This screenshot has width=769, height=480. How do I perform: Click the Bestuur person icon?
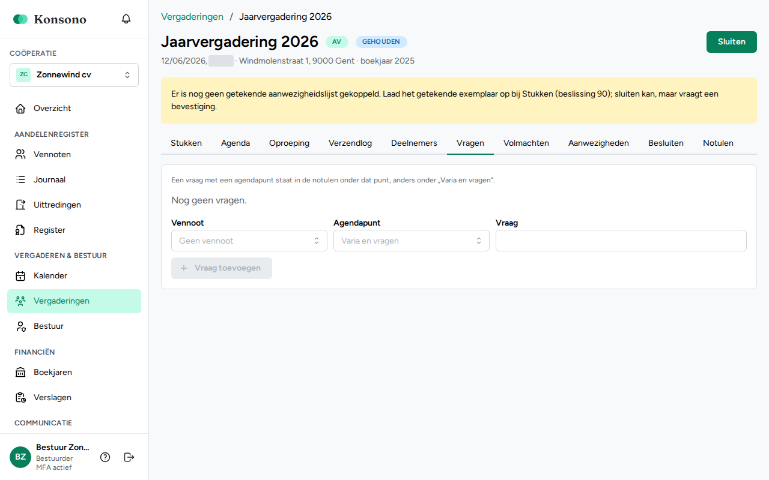tap(20, 326)
